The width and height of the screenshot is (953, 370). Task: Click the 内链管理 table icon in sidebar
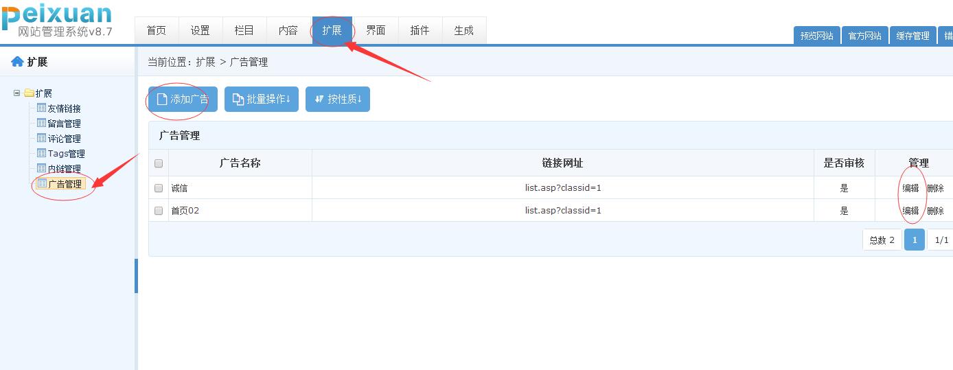pyautogui.click(x=41, y=169)
